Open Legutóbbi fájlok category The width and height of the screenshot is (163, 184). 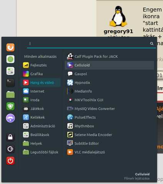pos(40,152)
